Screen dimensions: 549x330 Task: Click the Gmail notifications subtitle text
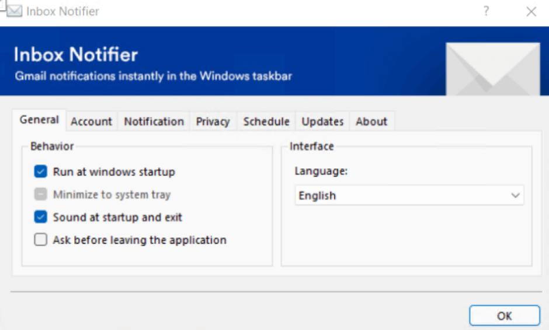click(153, 76)
